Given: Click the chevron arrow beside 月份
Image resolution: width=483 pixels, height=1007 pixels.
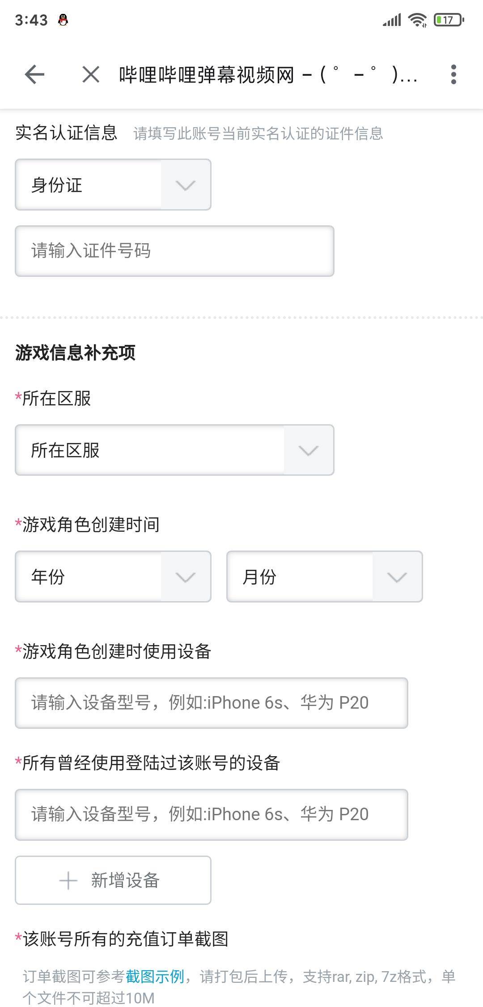Looking at the screenshot, I should 397,577.
